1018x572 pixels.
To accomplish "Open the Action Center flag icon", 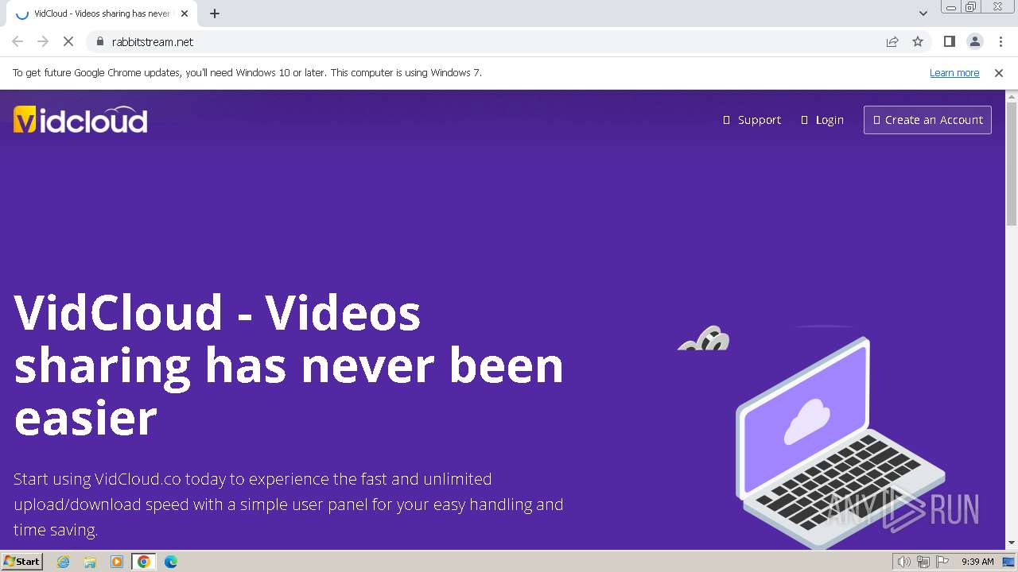I will [x=942, y=562].
